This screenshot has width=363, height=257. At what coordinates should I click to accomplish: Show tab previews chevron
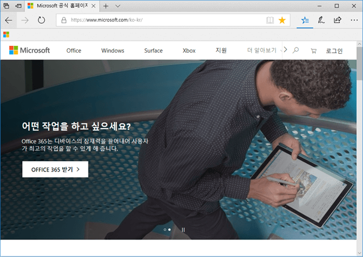[118, 6]
